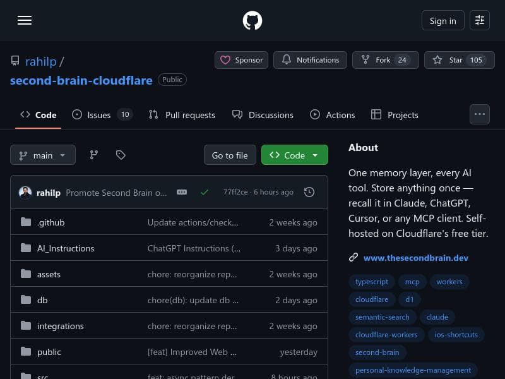Show more repository tabs via ellipsis

[480, 114]
